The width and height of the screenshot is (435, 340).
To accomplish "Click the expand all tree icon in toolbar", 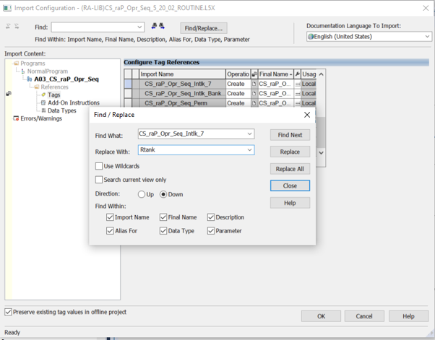I will 9,26.
